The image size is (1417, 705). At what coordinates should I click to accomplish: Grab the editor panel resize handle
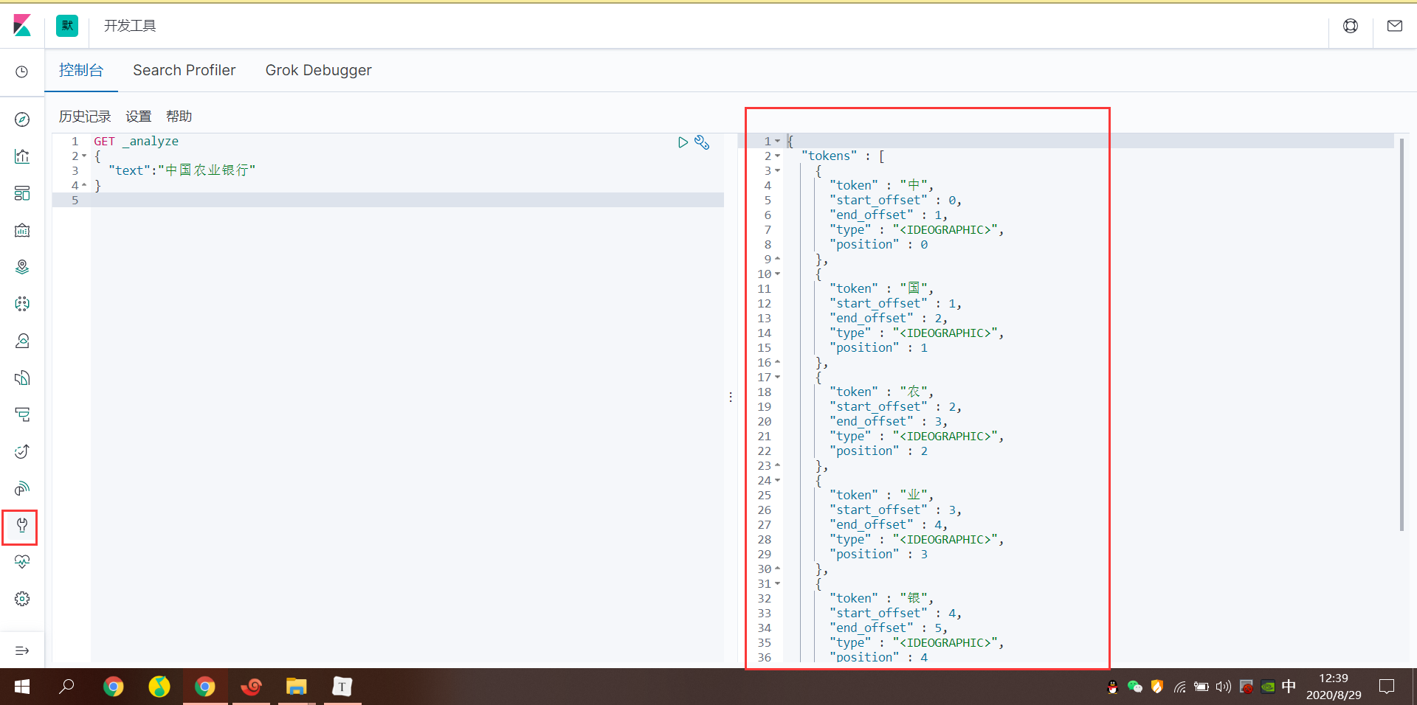point(731,397)
